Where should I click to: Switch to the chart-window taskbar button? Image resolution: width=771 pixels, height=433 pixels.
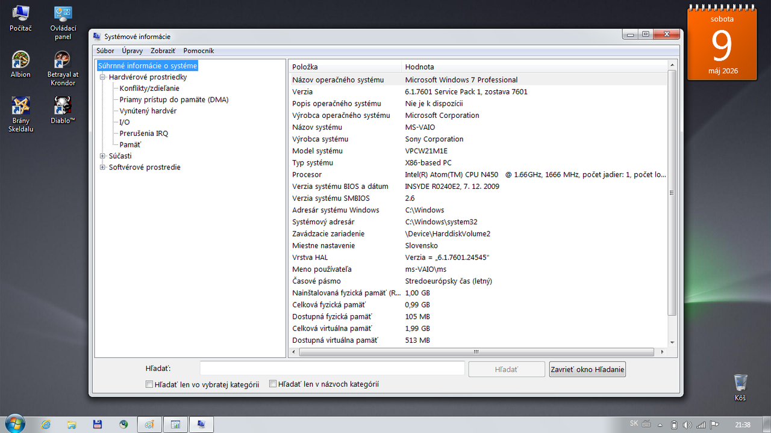(176, 424)
